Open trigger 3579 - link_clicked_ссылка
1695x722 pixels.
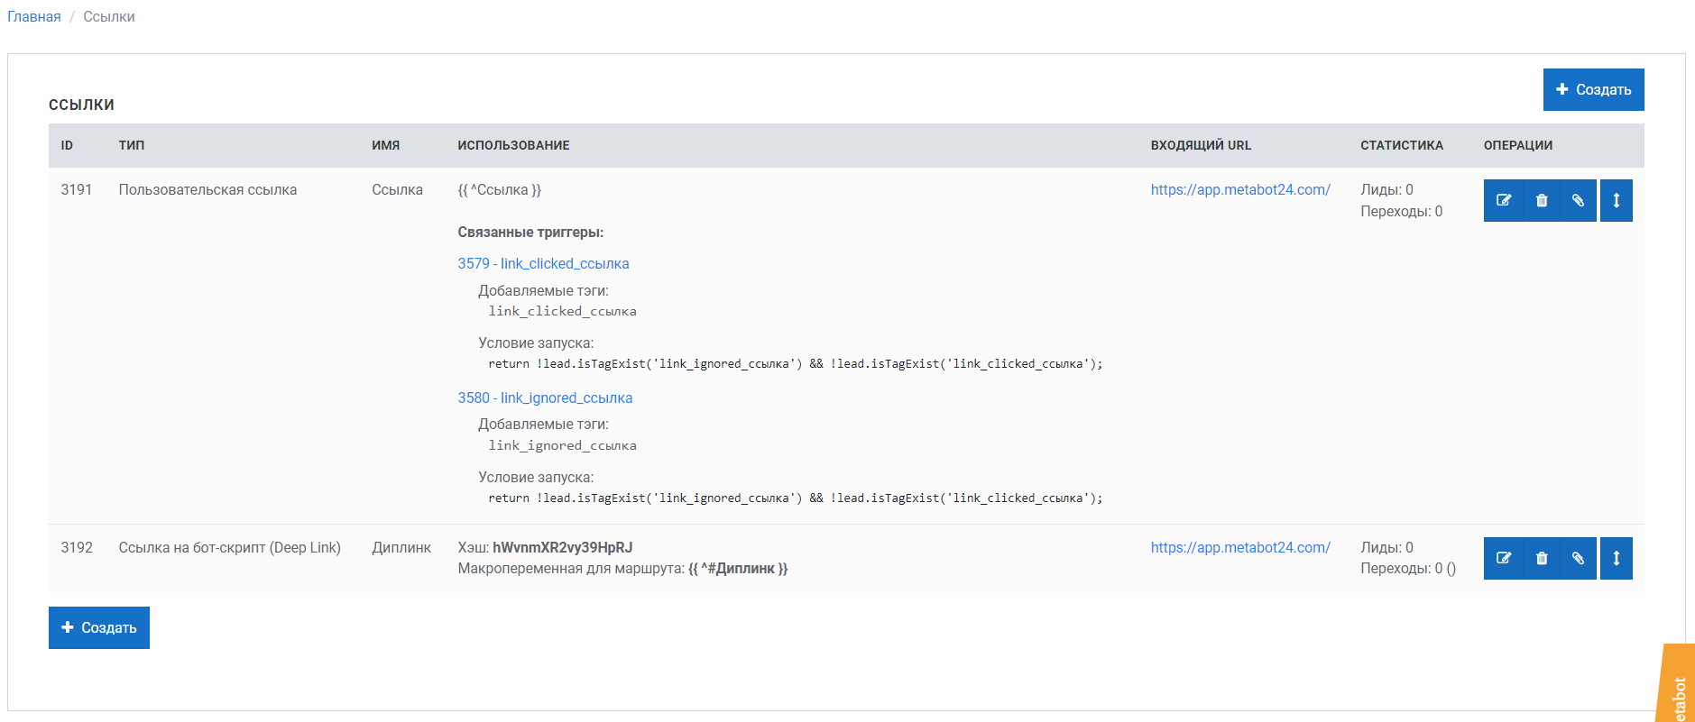[543, 263]
